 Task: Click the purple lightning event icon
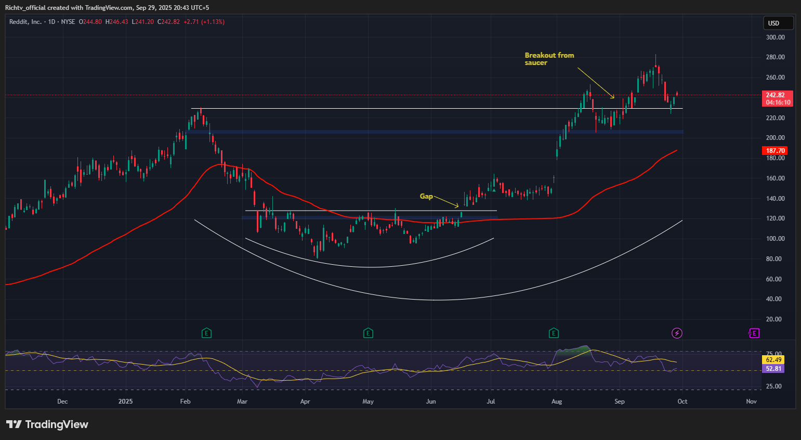click(677, 333)
